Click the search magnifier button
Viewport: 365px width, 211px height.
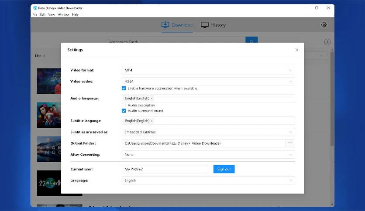click(x=251, y=40)
